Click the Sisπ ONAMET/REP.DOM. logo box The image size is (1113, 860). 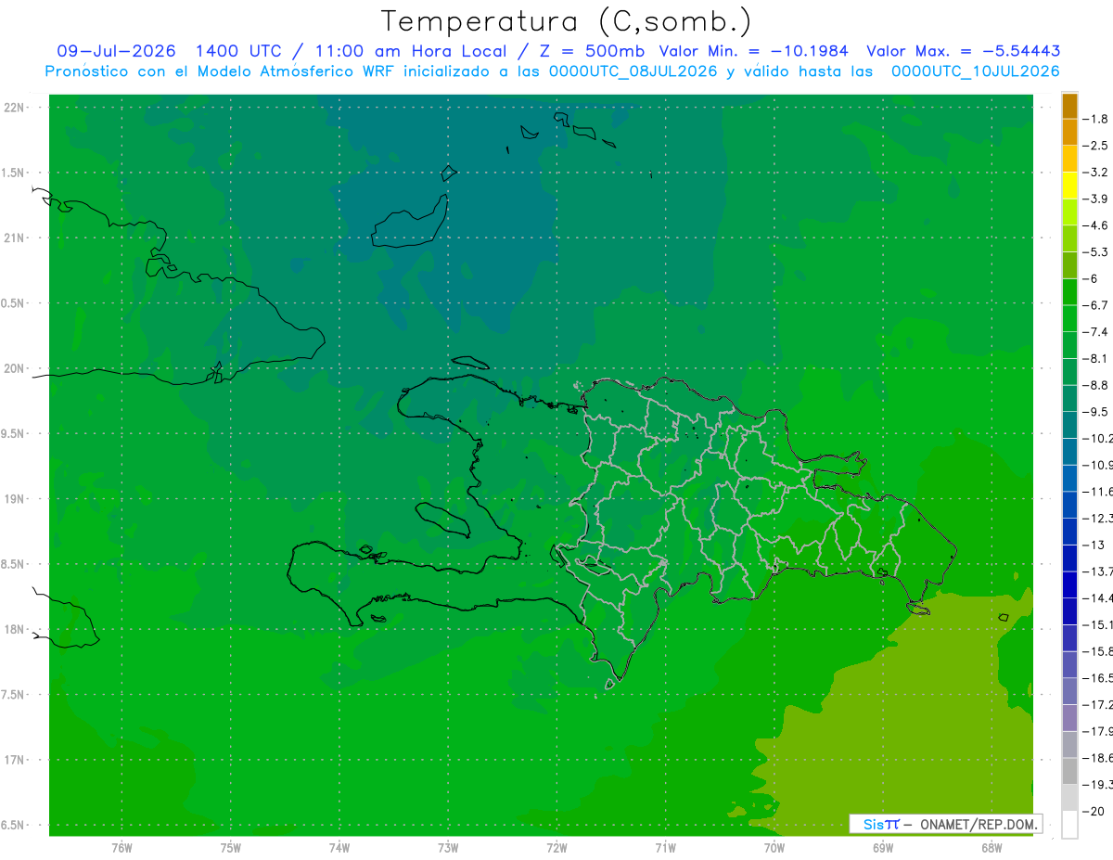tap(946, 824)
